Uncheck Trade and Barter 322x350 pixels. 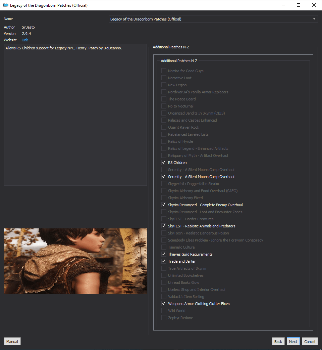164,261
